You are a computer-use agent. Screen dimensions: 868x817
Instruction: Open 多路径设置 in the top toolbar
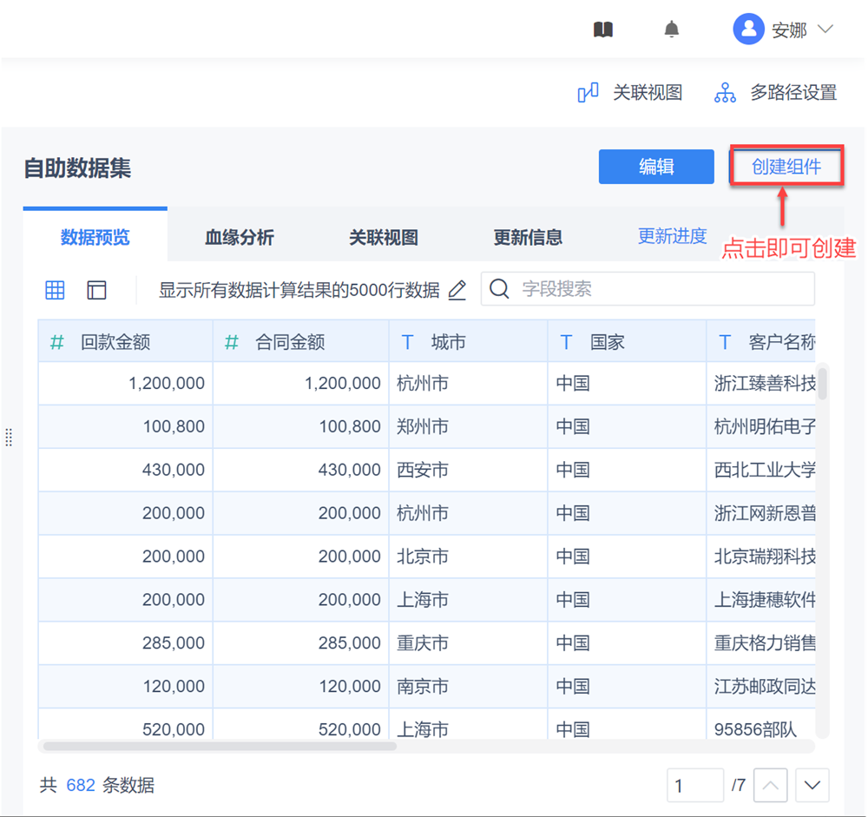click(776, 93)
